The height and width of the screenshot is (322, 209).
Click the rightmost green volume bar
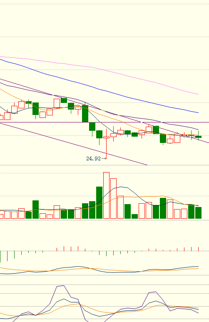pyautogui.click(x=198, y=213)
